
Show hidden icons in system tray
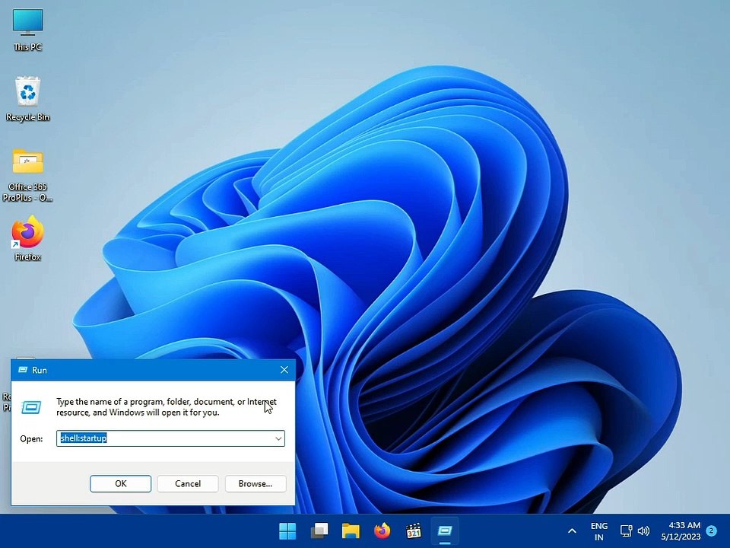pyautogui.click(x=572, y=530)
